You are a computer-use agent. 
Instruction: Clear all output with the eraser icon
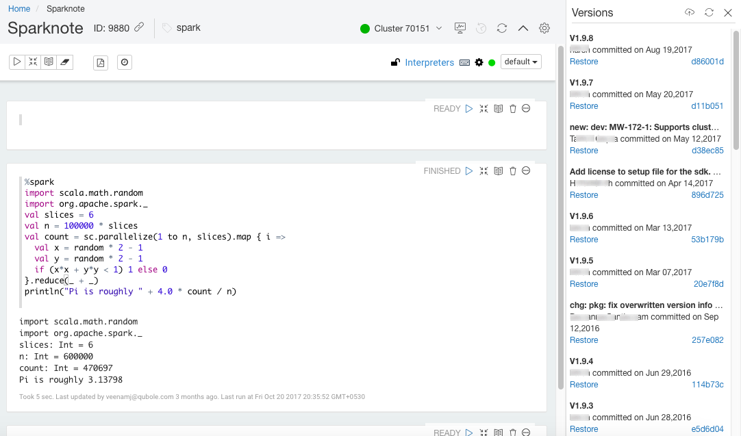point(65,62)
